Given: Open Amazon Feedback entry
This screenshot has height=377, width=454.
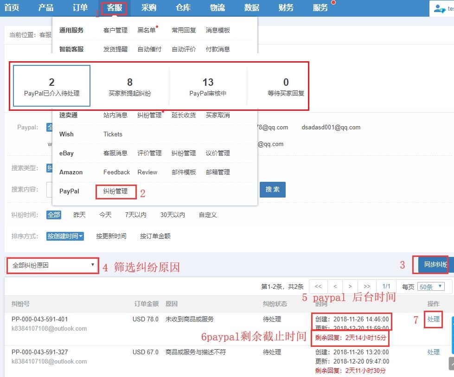Looking at the screenshot, I should pyautogui.click(x=116, y=173).
